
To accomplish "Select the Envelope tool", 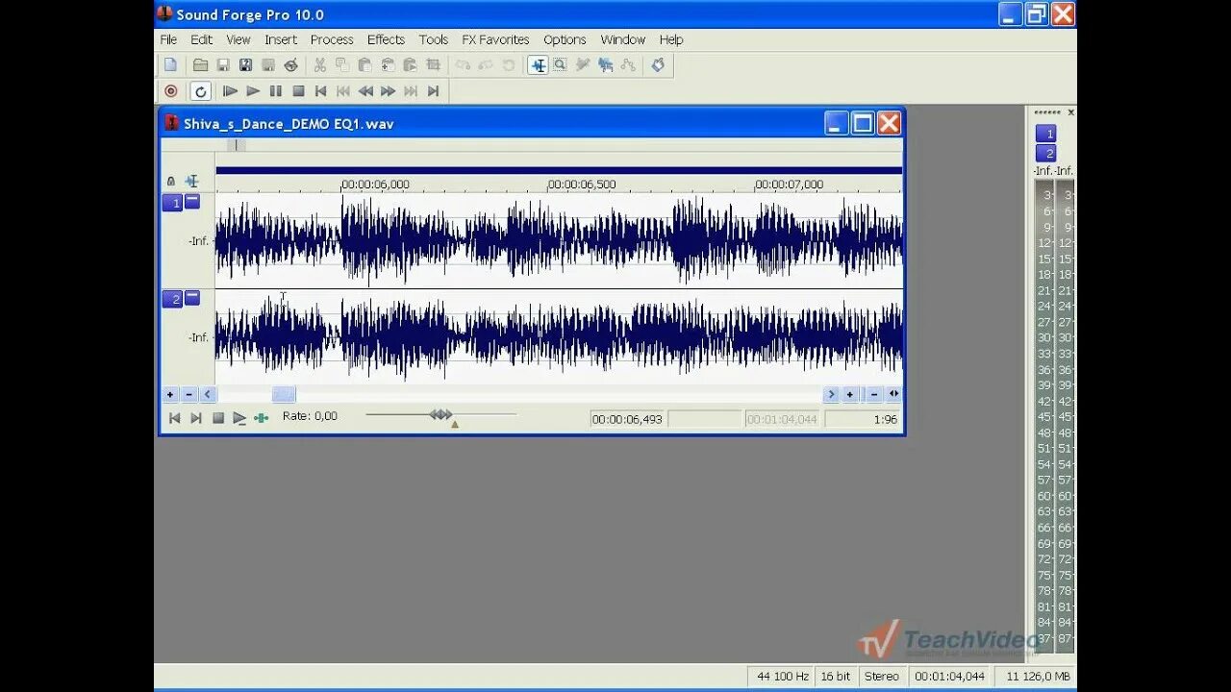I will [x=628, y=65].
